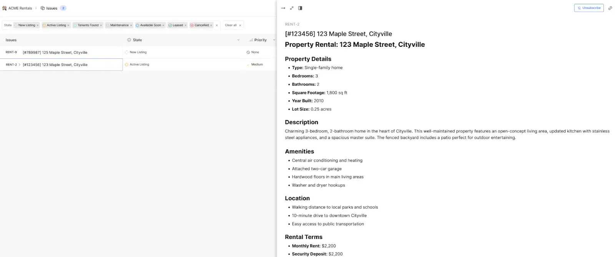Remove the Tenants Found filter chip

(x=101, y=25)
